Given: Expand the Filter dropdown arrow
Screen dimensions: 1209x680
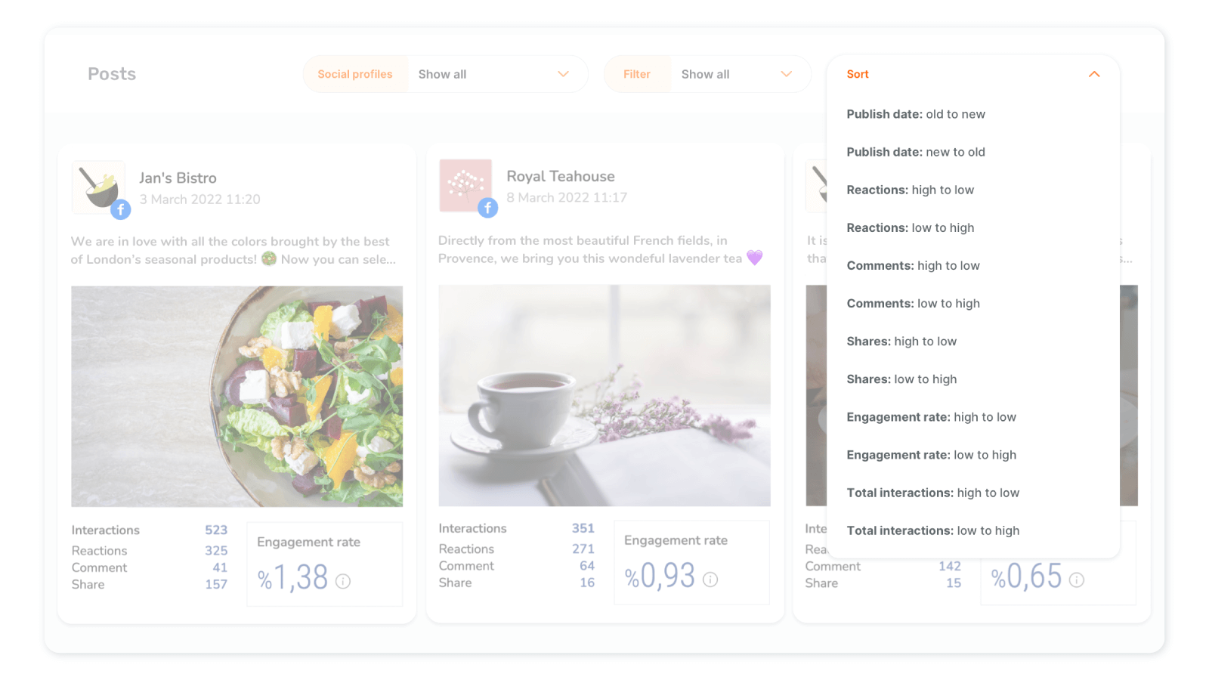Looking at the screenshot, I should click(x=787, y=74).
